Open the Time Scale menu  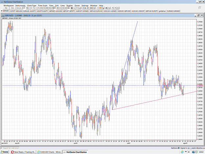click(43, 6)
